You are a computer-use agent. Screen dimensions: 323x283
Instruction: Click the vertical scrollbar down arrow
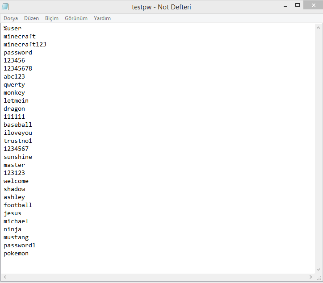point(318,270)
